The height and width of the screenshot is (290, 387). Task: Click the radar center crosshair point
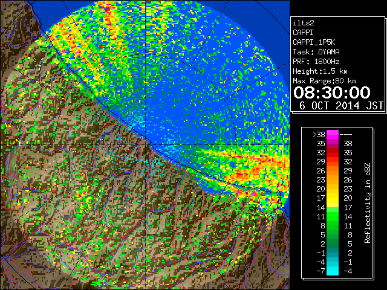click(146, 144)
